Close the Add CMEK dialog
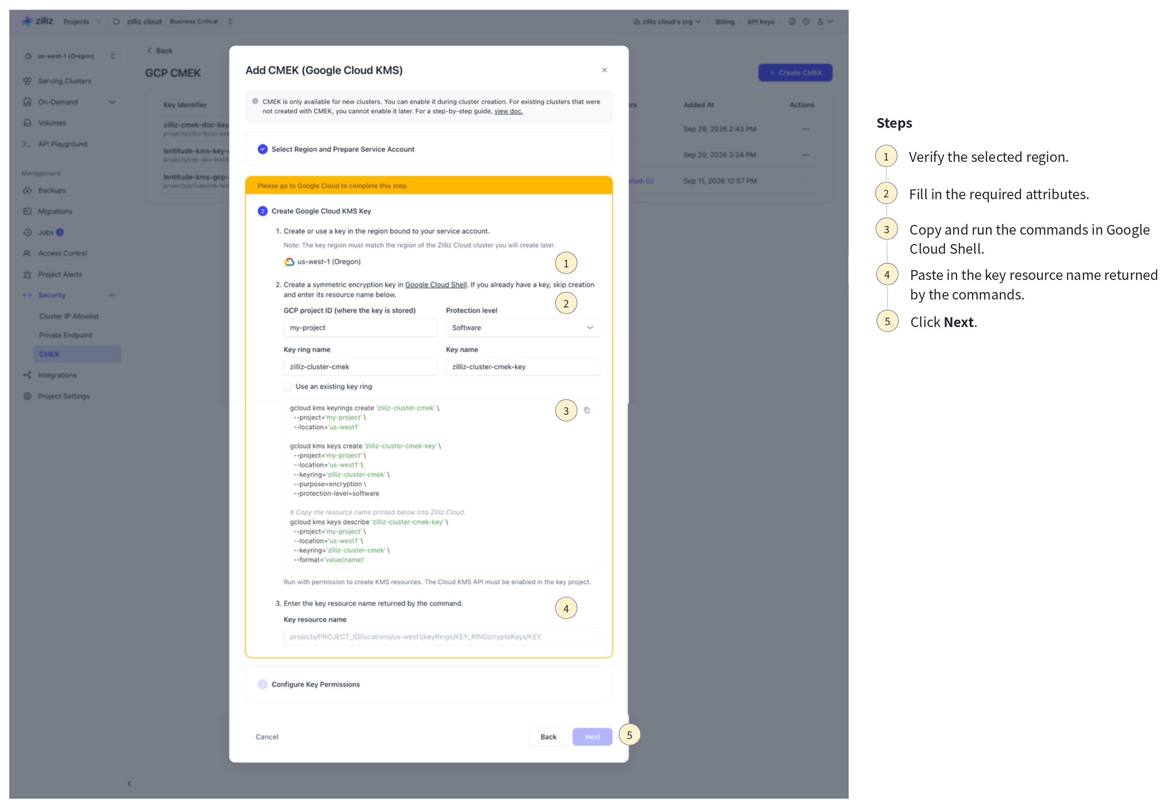The width and height of the screenshot is (1167, 808). [604, 70]
